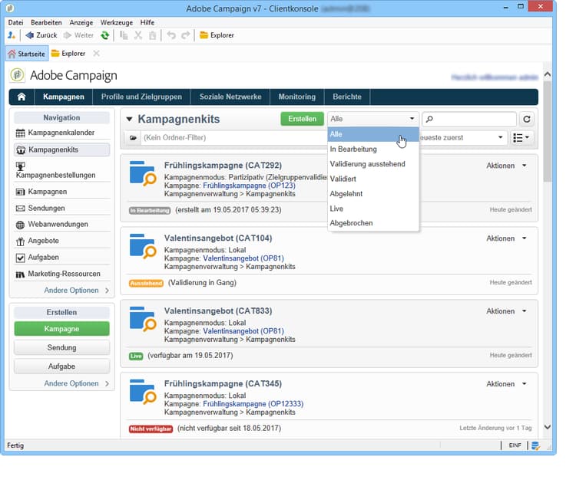576x483 pixels.
Task: Open Aktionen menu for Frühlingskampagne (CAT345)
Action: (506, 384)
